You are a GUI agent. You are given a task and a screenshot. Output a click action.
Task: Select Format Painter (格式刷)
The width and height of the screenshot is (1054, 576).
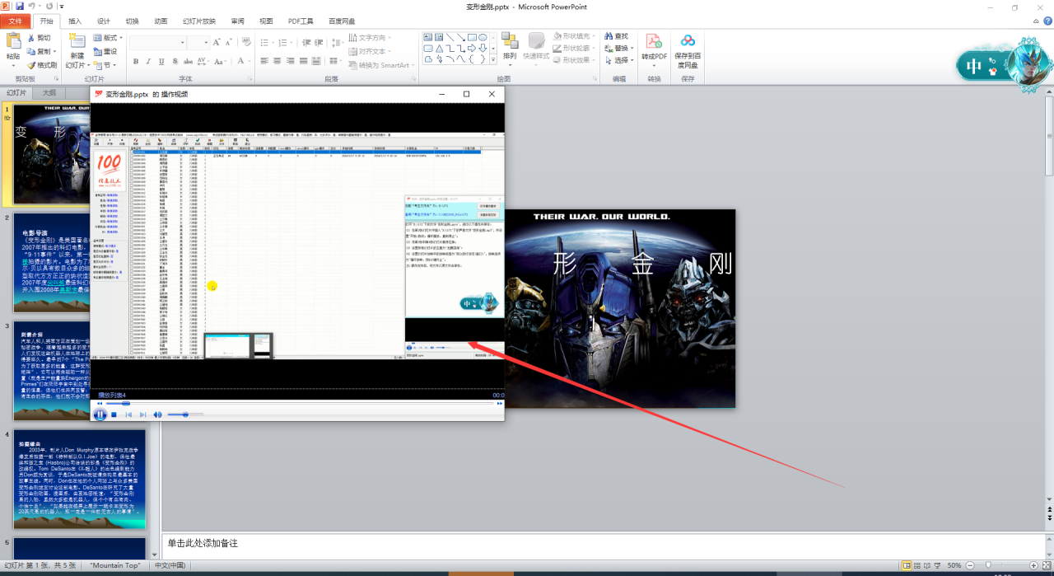(x=41, y=65)
